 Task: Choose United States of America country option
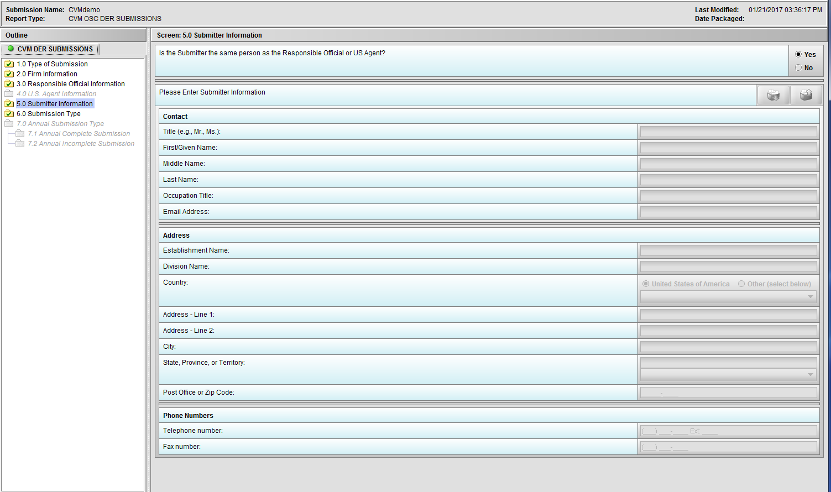646,284
